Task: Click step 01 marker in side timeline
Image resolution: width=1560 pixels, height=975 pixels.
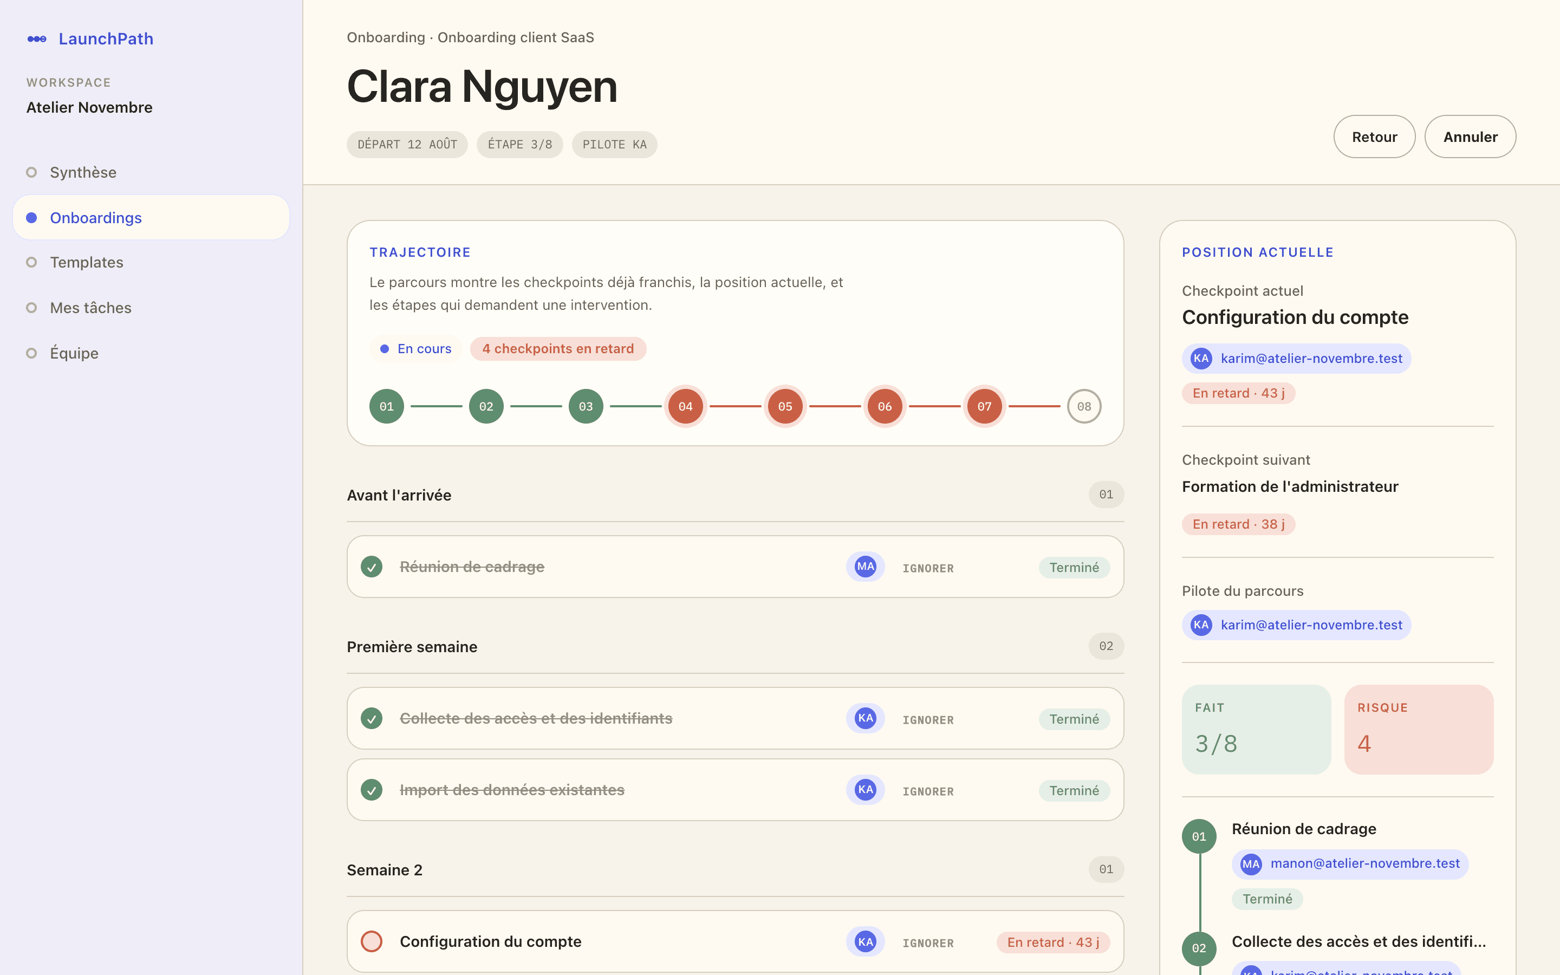Action: [x=1199, y=836]
